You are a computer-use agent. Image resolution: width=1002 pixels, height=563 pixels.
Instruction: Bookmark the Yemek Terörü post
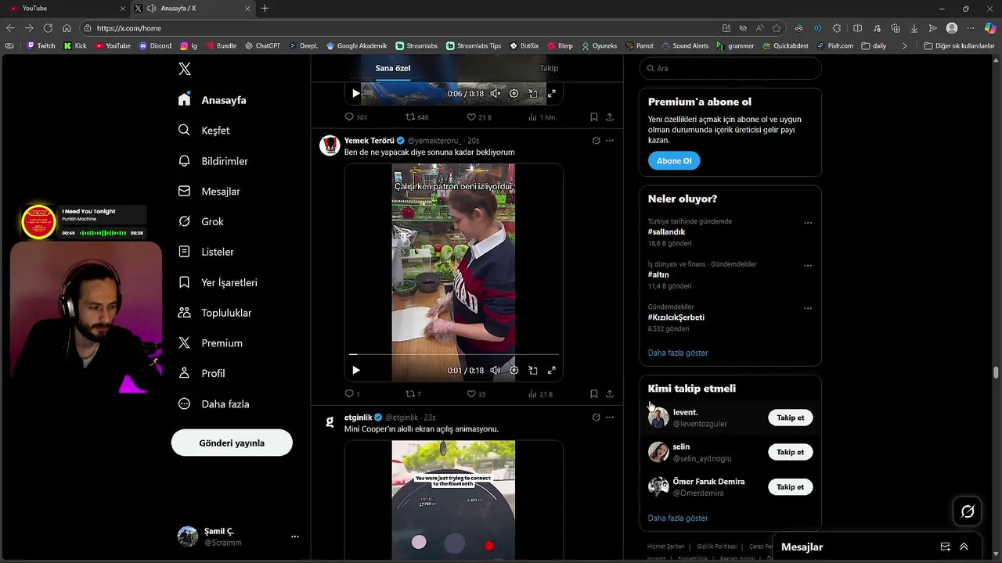click(x=593, y=394)
